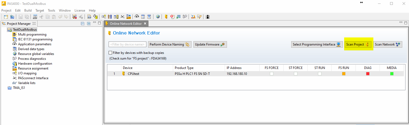Select the TestDualModbus project node
Viewport: 409px width, 125px height.
tap(25, 30)
